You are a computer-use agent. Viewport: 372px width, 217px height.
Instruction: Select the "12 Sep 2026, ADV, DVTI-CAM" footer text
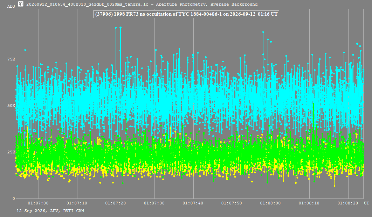[50, 211]
